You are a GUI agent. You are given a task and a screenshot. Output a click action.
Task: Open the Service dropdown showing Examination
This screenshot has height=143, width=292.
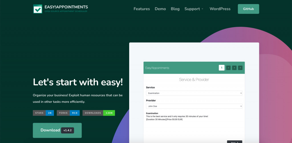(x=194, y=93)
